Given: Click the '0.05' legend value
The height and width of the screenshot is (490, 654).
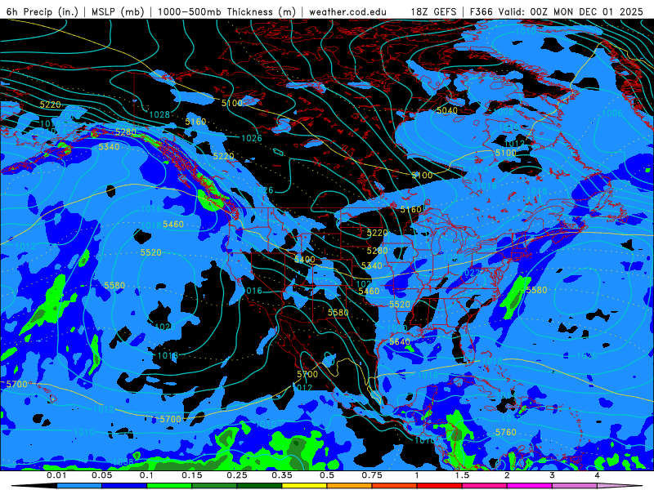Looking at the screenshot, I should pos(101,475).
